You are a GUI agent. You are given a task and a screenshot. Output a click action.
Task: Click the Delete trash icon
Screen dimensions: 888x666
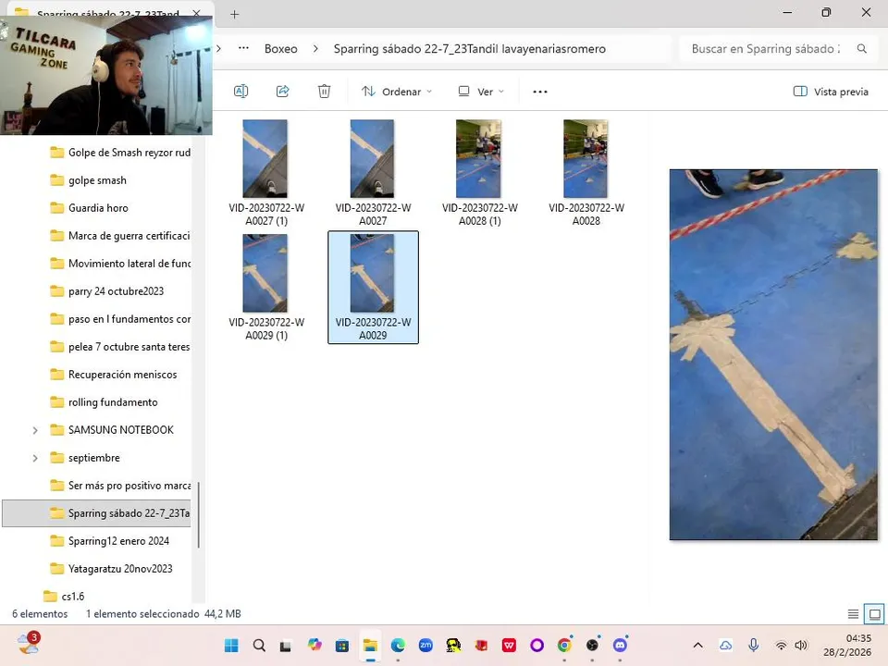click(324, 92)
